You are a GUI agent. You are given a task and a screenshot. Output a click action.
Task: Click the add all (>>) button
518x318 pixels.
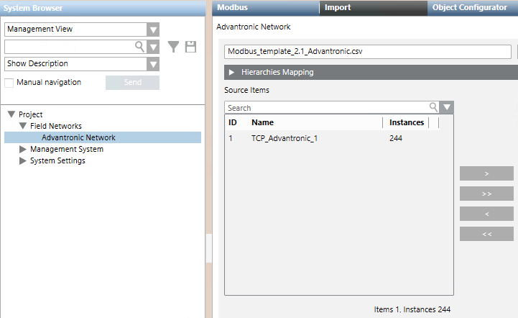pos(486,194)
